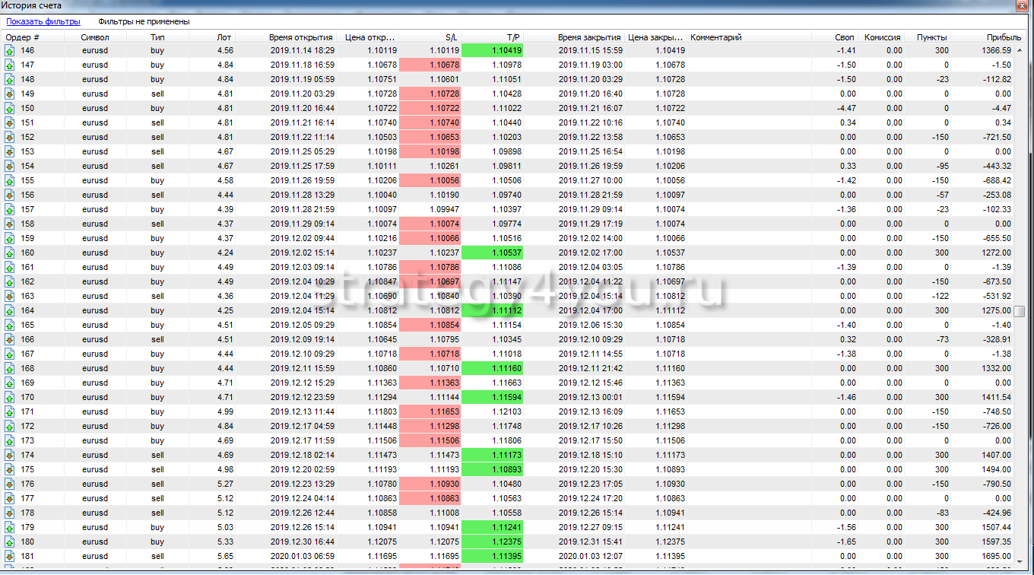Open the Показать фильтры link

point(43,22)
